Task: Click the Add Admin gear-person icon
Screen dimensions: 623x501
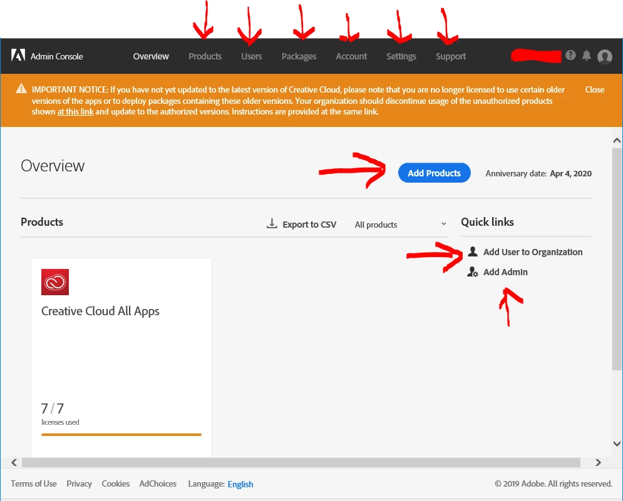Action: 472,272
